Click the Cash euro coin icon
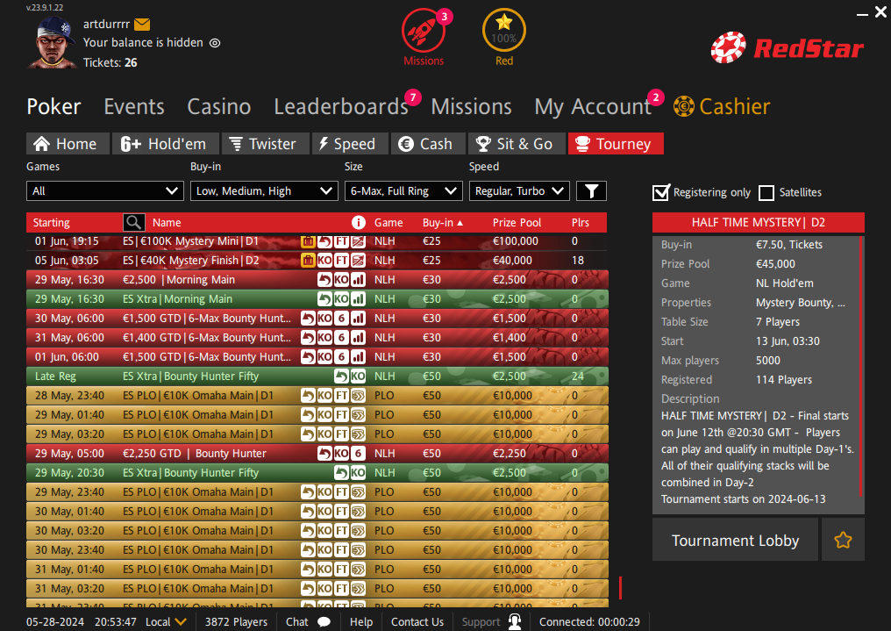This screenshot has height=631, width=891. coord(406,144)
